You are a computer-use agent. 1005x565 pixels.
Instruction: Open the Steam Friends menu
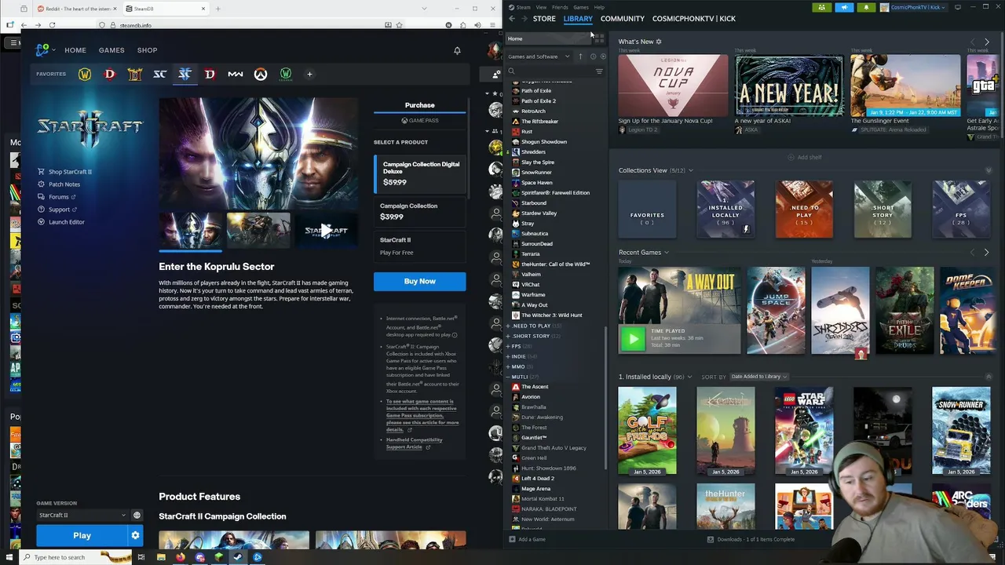pyautogui.click(x=560, y=7)
